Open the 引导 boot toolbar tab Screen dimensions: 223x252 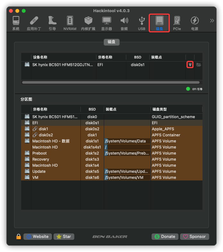coord(52,23)
